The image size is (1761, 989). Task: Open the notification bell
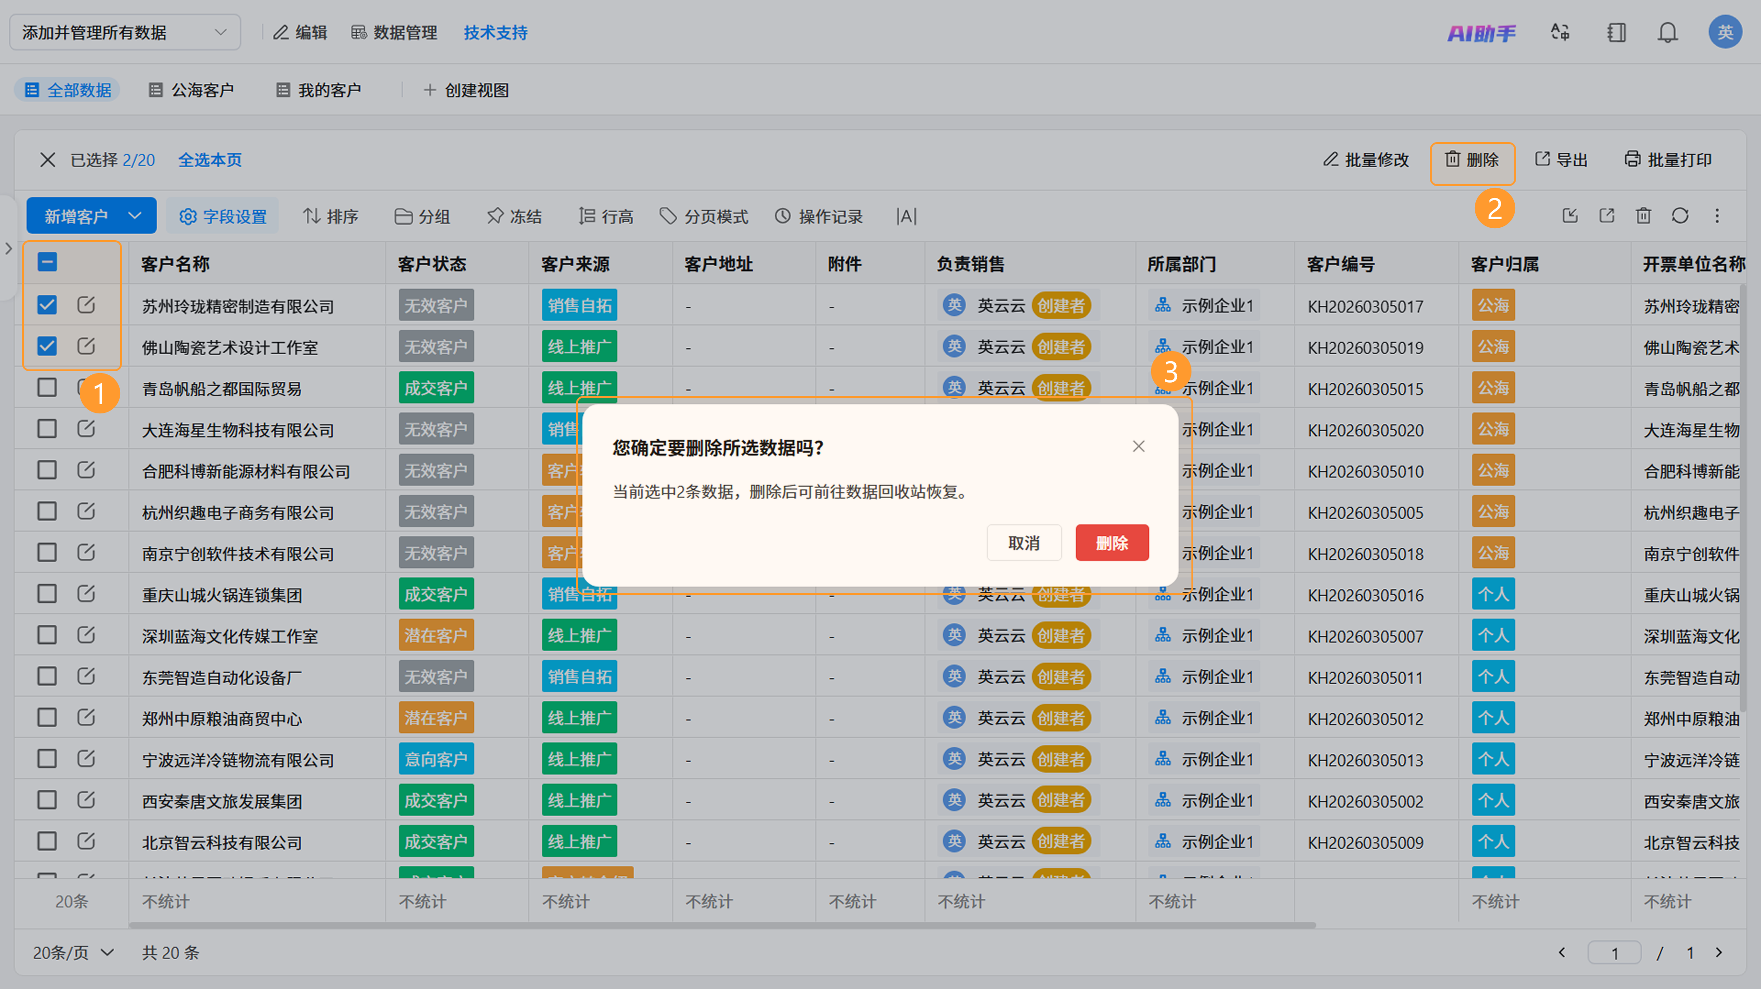[x=1667, y=32]
